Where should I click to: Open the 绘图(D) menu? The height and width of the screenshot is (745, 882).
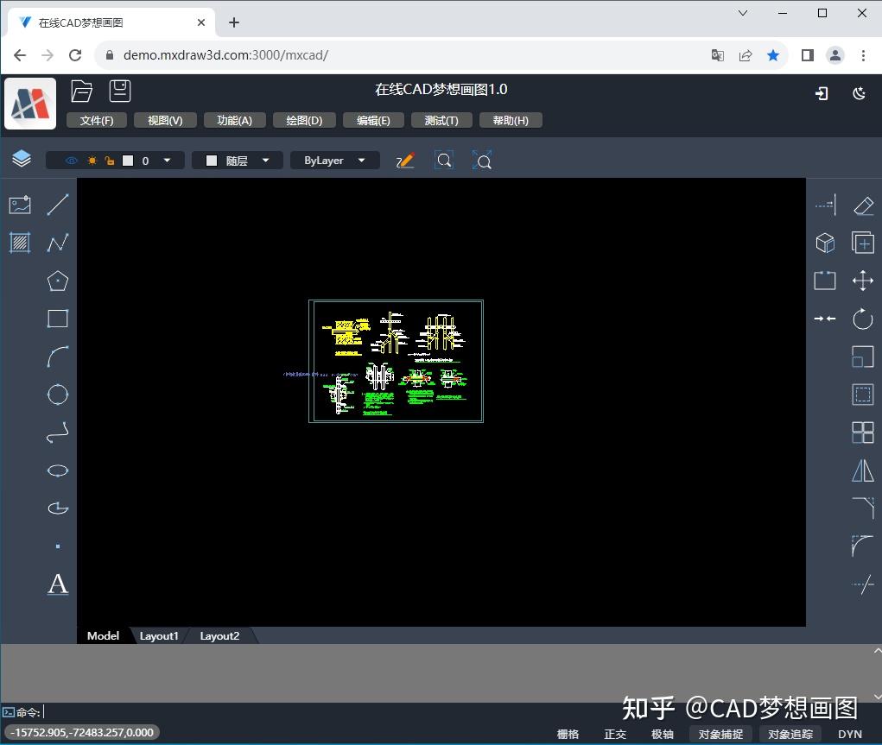pyautogui.click(x=303, y=120)
